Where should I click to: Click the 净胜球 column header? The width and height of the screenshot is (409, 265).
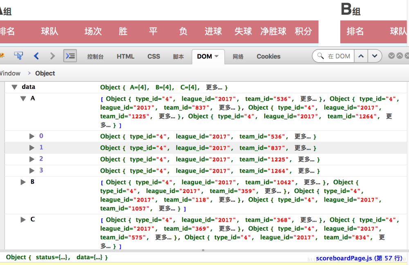point(273,31)
